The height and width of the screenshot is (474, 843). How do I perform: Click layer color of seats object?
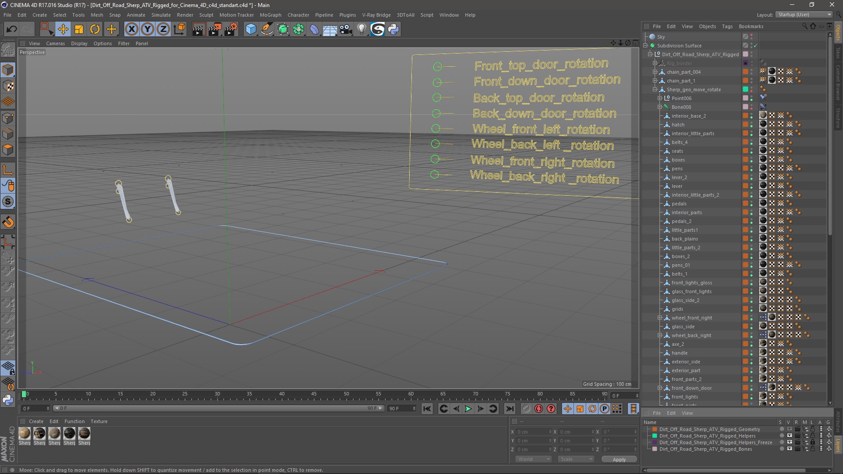[745, 151]
